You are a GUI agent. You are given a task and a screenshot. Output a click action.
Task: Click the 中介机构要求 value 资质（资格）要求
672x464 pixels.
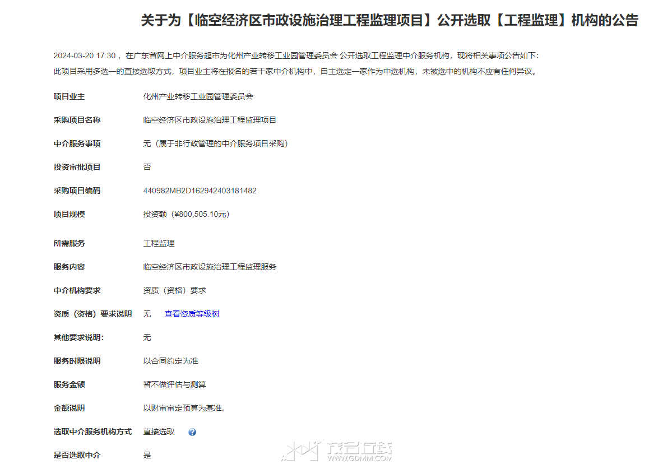click(174, 290)
